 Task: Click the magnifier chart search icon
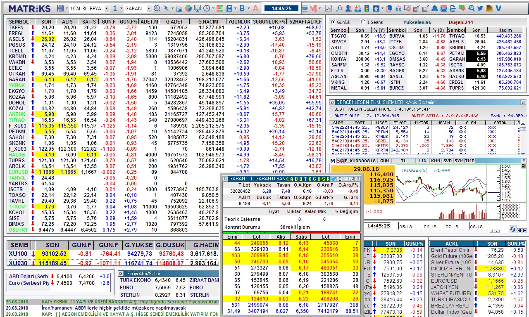pos(157,8)
